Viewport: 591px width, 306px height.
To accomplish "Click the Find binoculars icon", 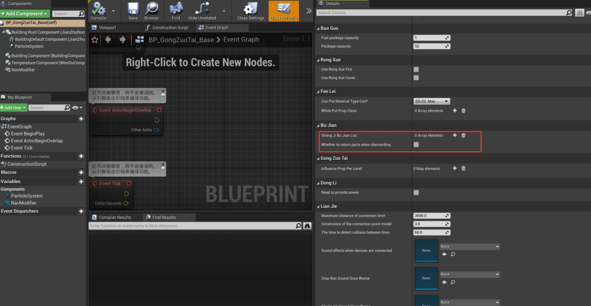I will 176,9.
